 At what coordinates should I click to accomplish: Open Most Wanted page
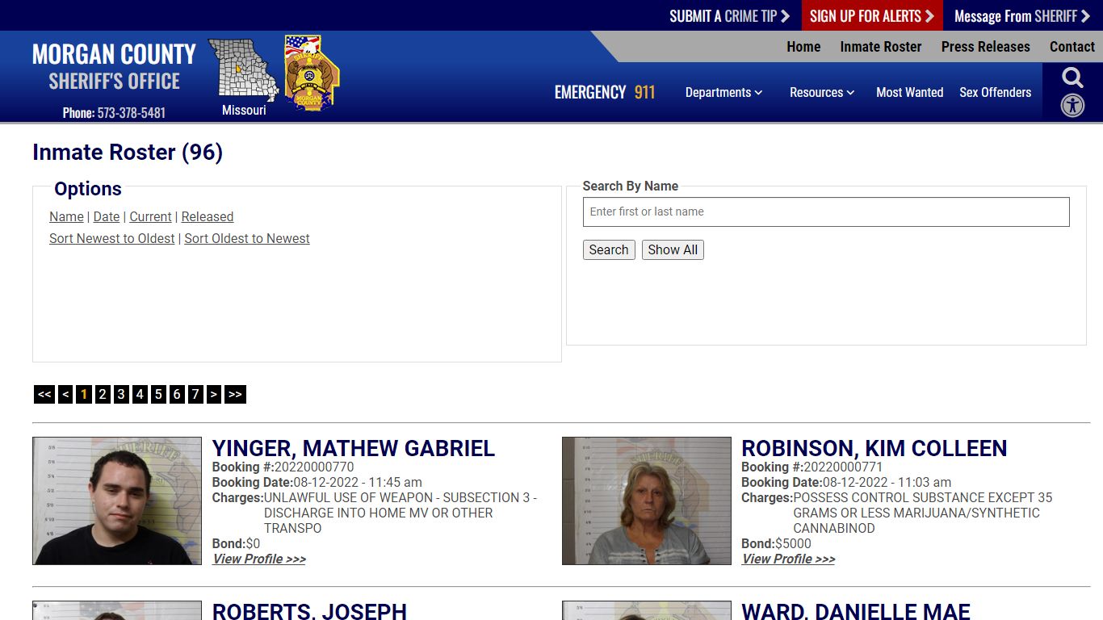910,93
